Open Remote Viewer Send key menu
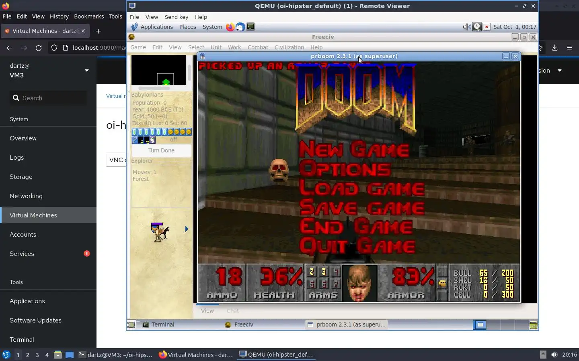The height and width of the screenshot is (361, 579). point(177,17)
